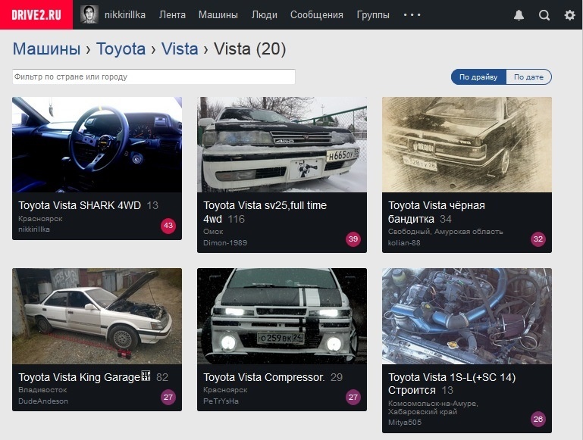This screenshot has height=440, width=583.
Task: Open the notifications bell
Action: pos(519,15)
